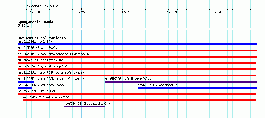Open the nsv515766 (Shaikh2009) label

pos(38,48)
